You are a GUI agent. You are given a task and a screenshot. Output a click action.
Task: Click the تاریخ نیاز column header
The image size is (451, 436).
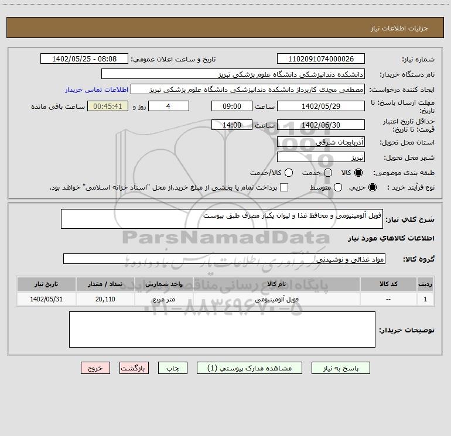point(46,284)
